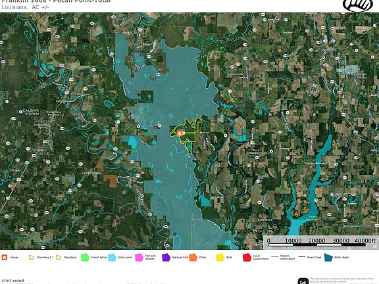This screenshot has width=379, height=284.
Task: Click the Caldwell Parish label on the map
Action: point(31,112)
